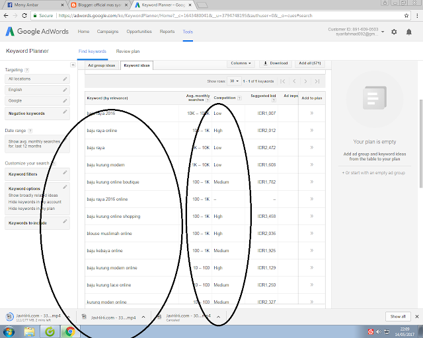Click 'Or start with an empty ad group'
423x338 pixels.
click(373, 173)
